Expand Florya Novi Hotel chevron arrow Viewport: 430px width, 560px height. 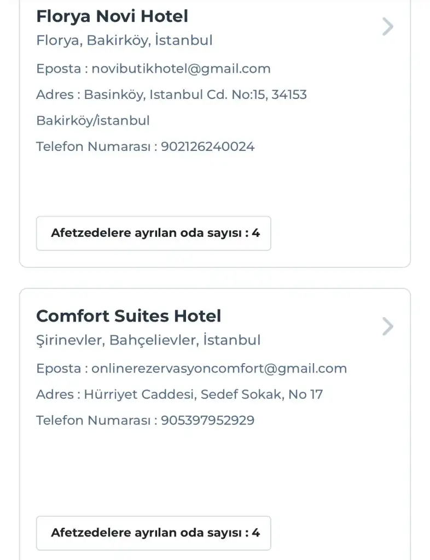click(387, 27)
